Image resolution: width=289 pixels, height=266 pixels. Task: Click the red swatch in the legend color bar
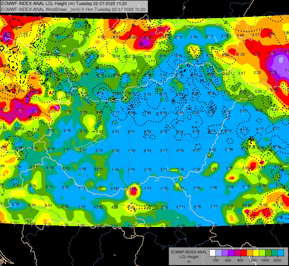pyautogui.click(x=244, y=253)
